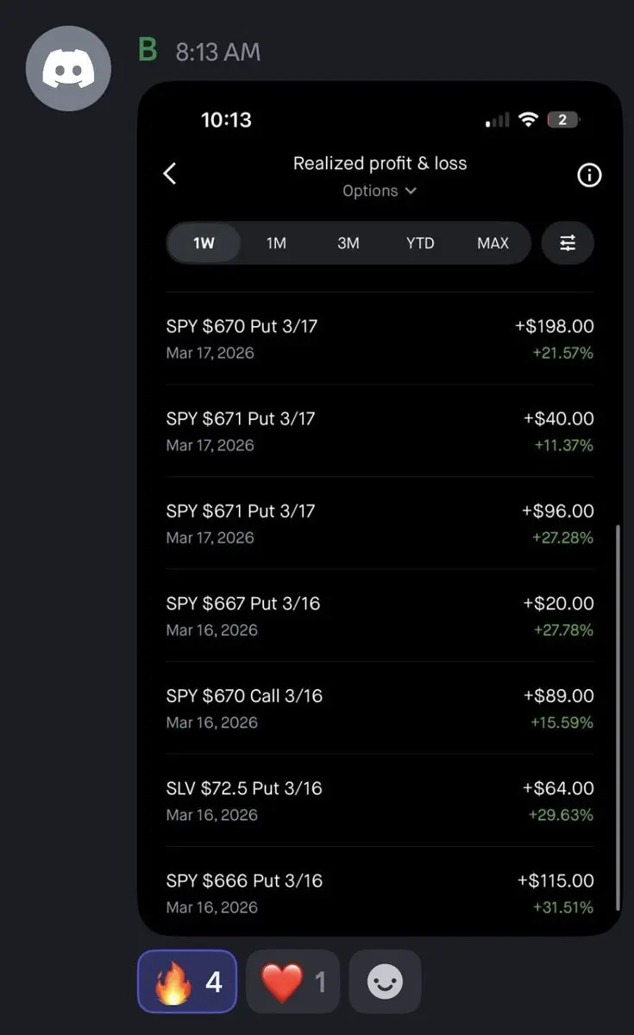
Task: Click the Wi-Fi status icon
Action: 528,121
